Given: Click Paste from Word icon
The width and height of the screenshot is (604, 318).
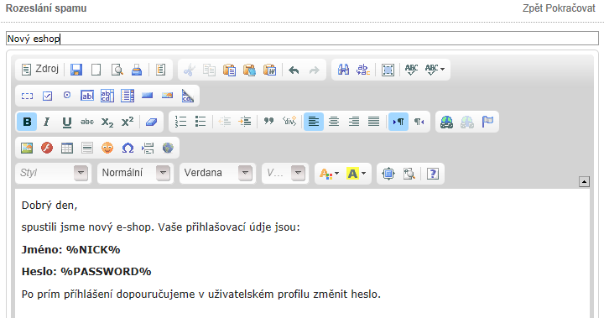Looking at the screenshot, I should point(269,70).
